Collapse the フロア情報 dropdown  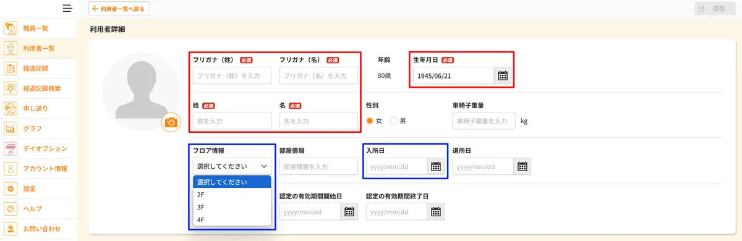tap(232, 166)
